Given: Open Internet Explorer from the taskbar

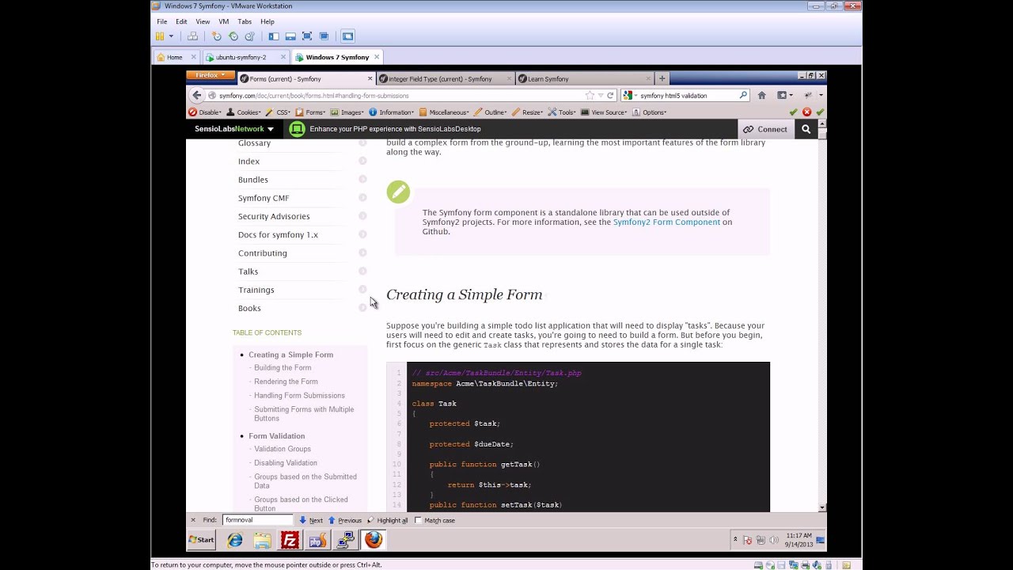Looking at the screenshot, I should 235,540.
